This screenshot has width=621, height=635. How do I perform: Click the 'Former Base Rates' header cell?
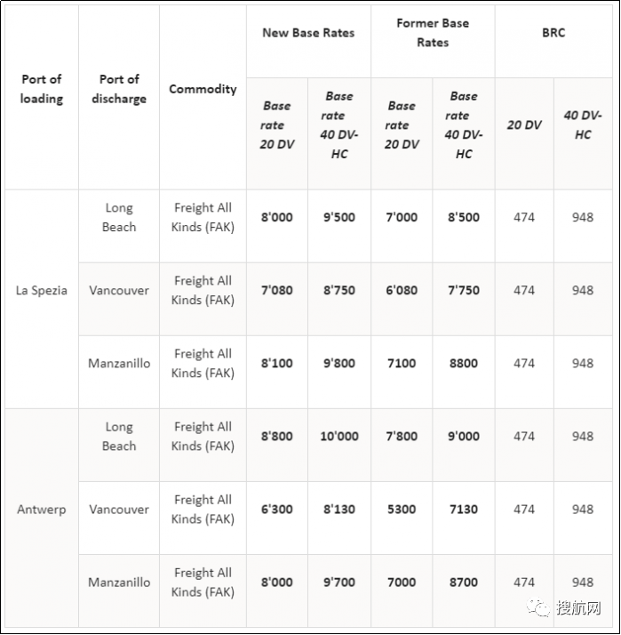coord(433,33)
